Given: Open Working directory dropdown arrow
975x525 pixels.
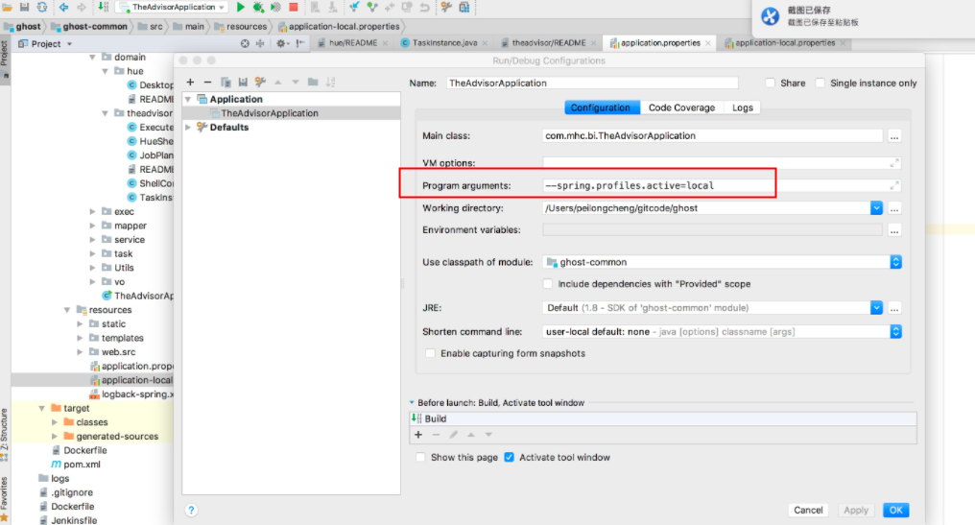Looking at the screenshot, I should point(876,207).
